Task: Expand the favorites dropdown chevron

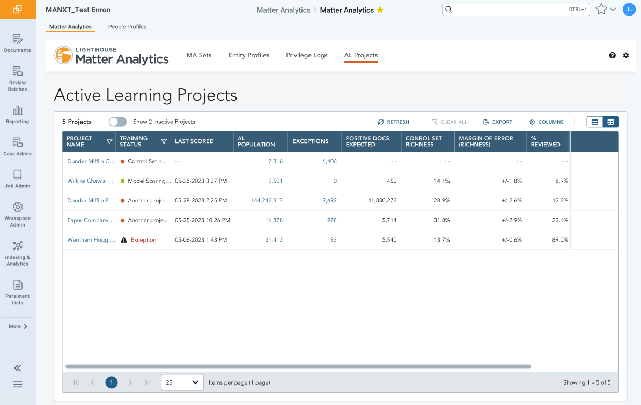Action: point(613,10)
